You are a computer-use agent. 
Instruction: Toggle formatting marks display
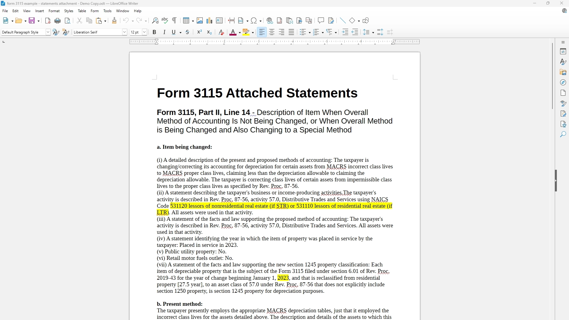175,21
